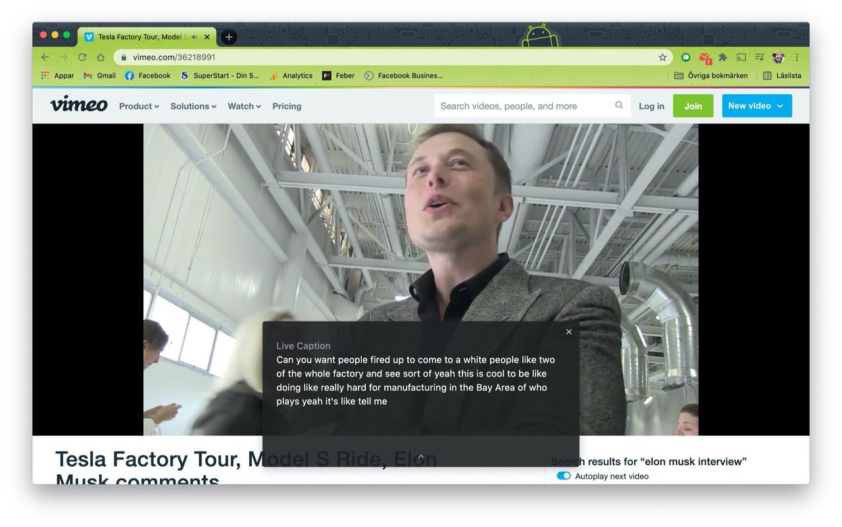Image resolution: width=842 pixels, height=527 pixels.
Task: Open the New video dropdown
Action: [756, 106]
